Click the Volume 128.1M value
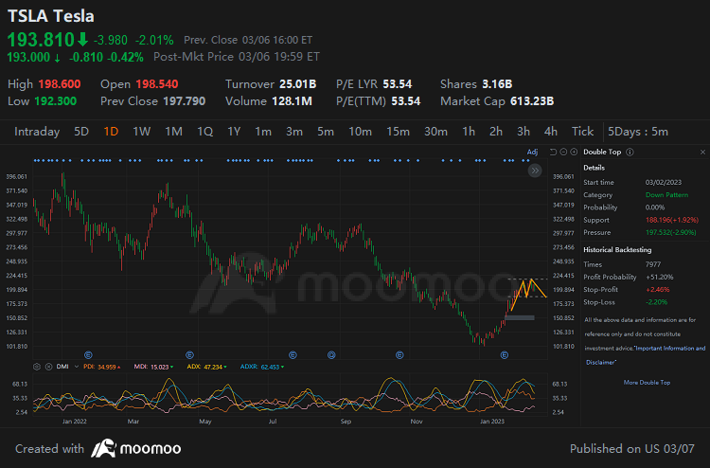 292,101
